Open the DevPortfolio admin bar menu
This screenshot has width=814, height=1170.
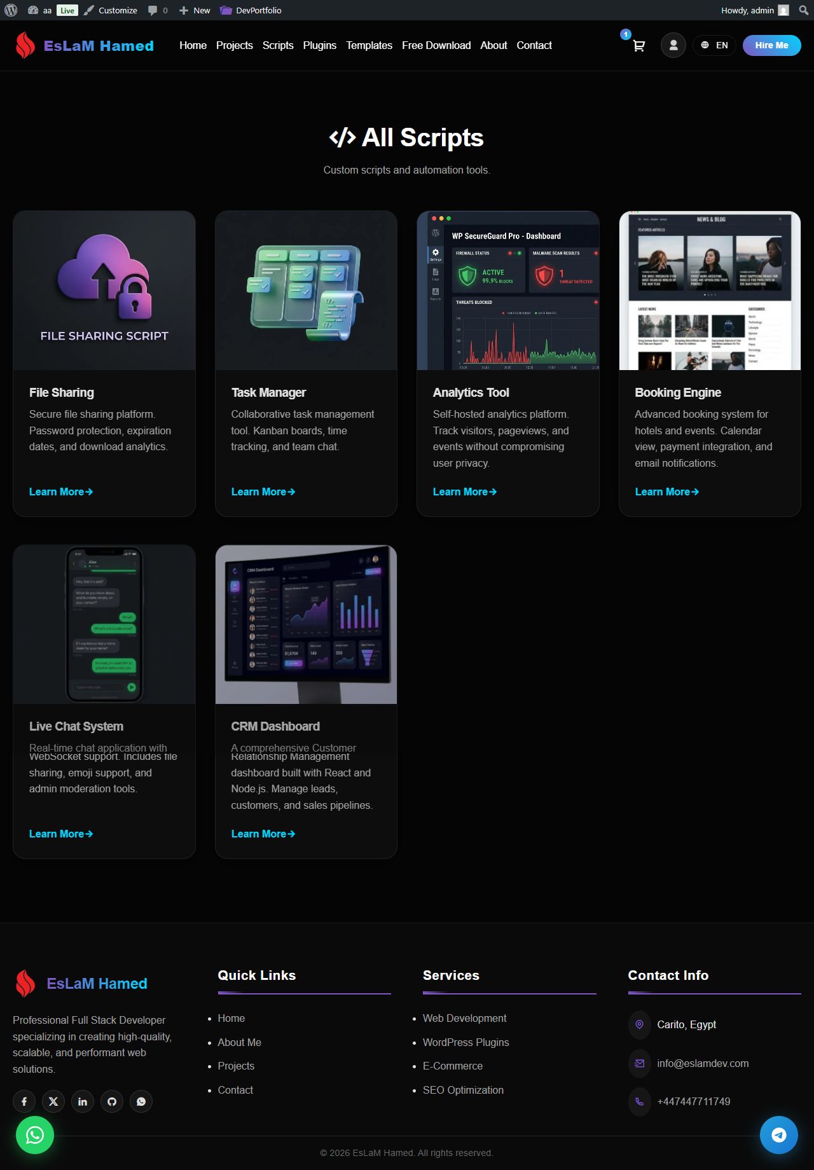tap(251, 10)
